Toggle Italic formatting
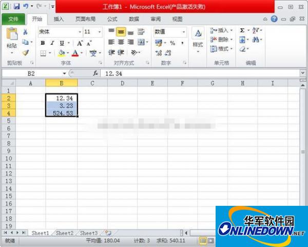 pos(52,43)
